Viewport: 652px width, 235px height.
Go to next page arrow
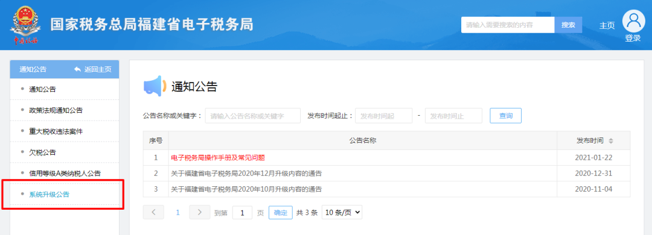(200, 212)
